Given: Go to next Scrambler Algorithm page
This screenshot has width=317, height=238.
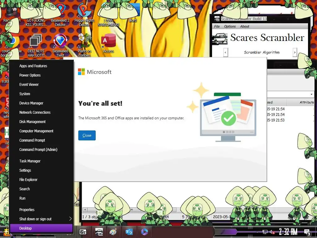Looking at the screenshot, I should 295,52.
